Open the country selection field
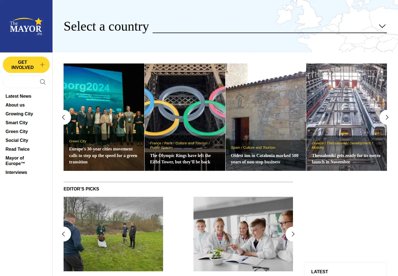The width and height of the screenshot is (398, 276). (270, 26)
